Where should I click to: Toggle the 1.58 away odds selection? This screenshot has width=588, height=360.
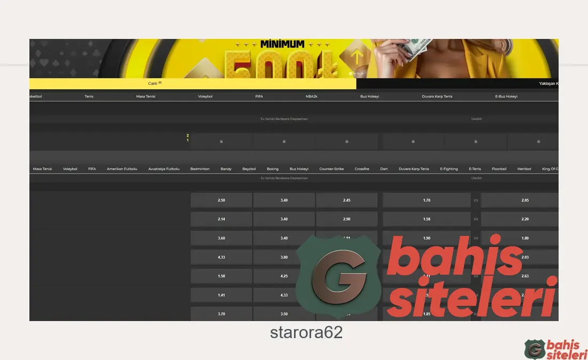(427, 219)
